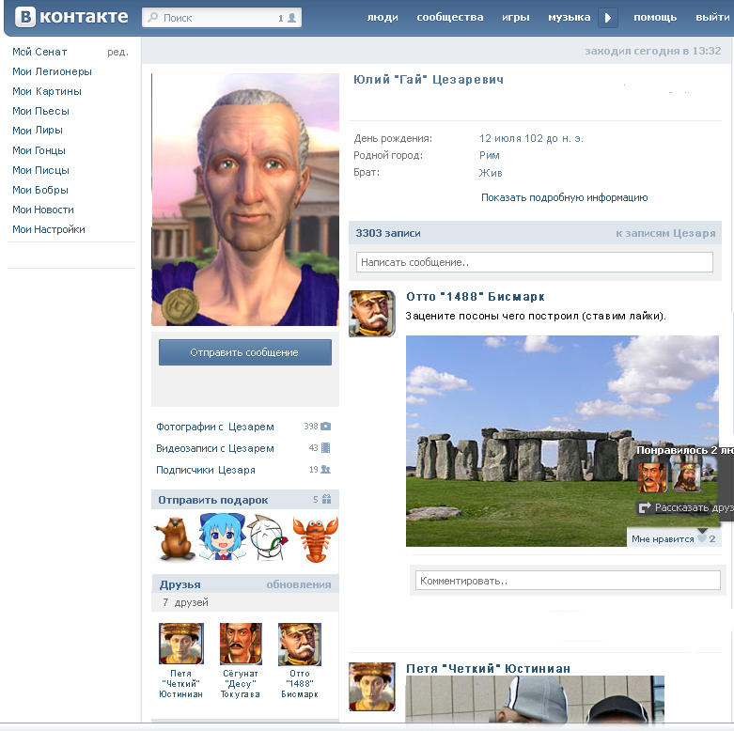
Task: Click the first liker avatar on the photo
Action: [652, 477]
